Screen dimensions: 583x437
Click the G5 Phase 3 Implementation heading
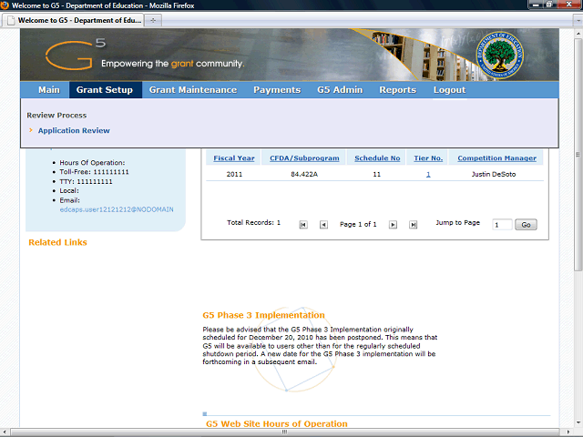(x=263, y=315)
